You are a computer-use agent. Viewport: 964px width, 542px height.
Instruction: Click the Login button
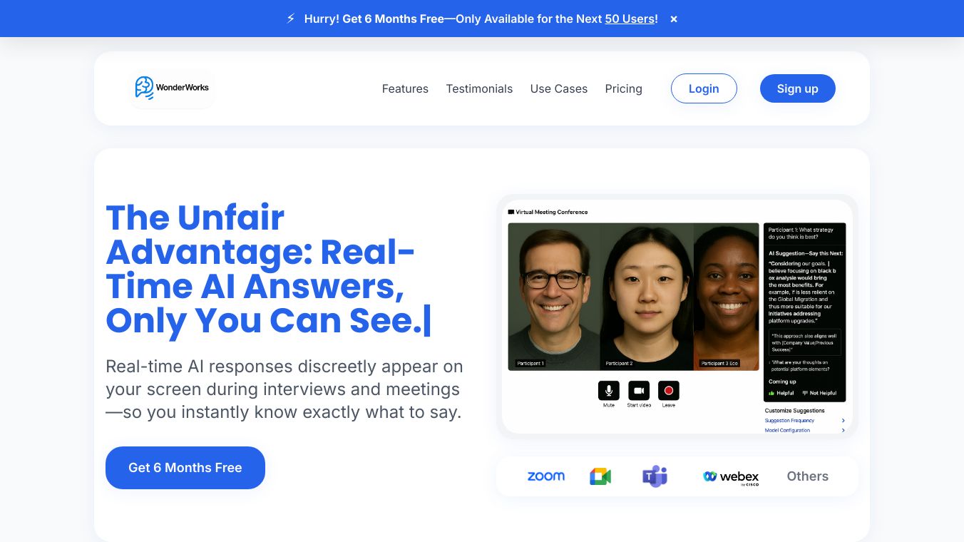click(x=704, y=88)
